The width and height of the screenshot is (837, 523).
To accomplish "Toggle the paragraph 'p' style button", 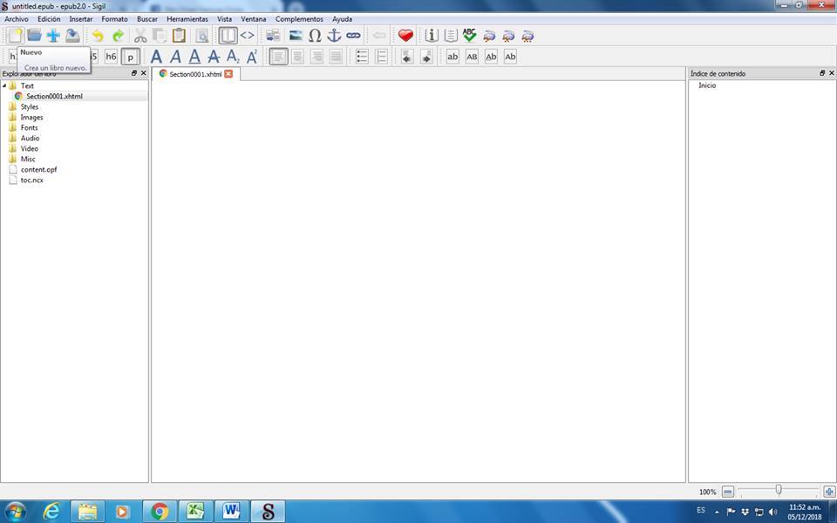I will click(x=131, y=57).
